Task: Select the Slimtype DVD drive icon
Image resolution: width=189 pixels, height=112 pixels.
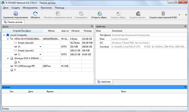Action: coord(12,58)
